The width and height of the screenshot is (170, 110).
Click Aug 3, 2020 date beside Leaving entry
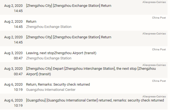[x=13, y=53]
